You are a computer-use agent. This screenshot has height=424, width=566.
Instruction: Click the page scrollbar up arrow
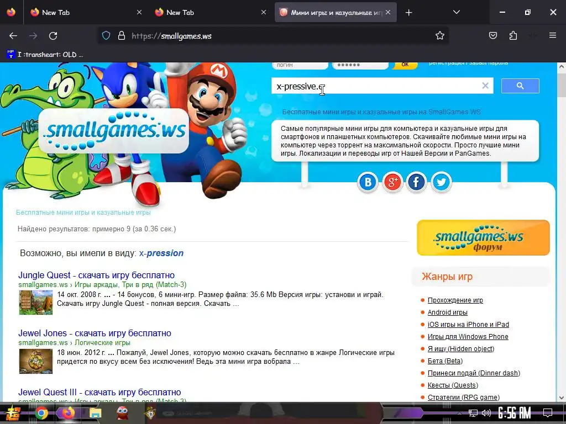pos(562,67)
